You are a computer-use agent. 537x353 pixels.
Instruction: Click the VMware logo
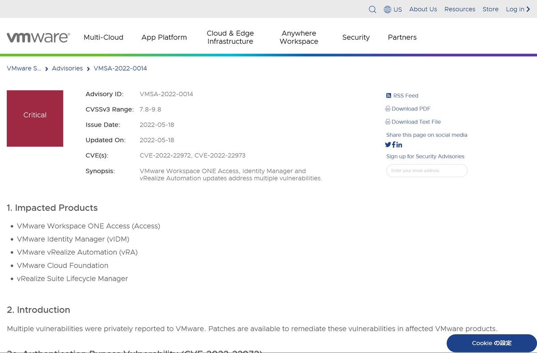pos(38,37)
